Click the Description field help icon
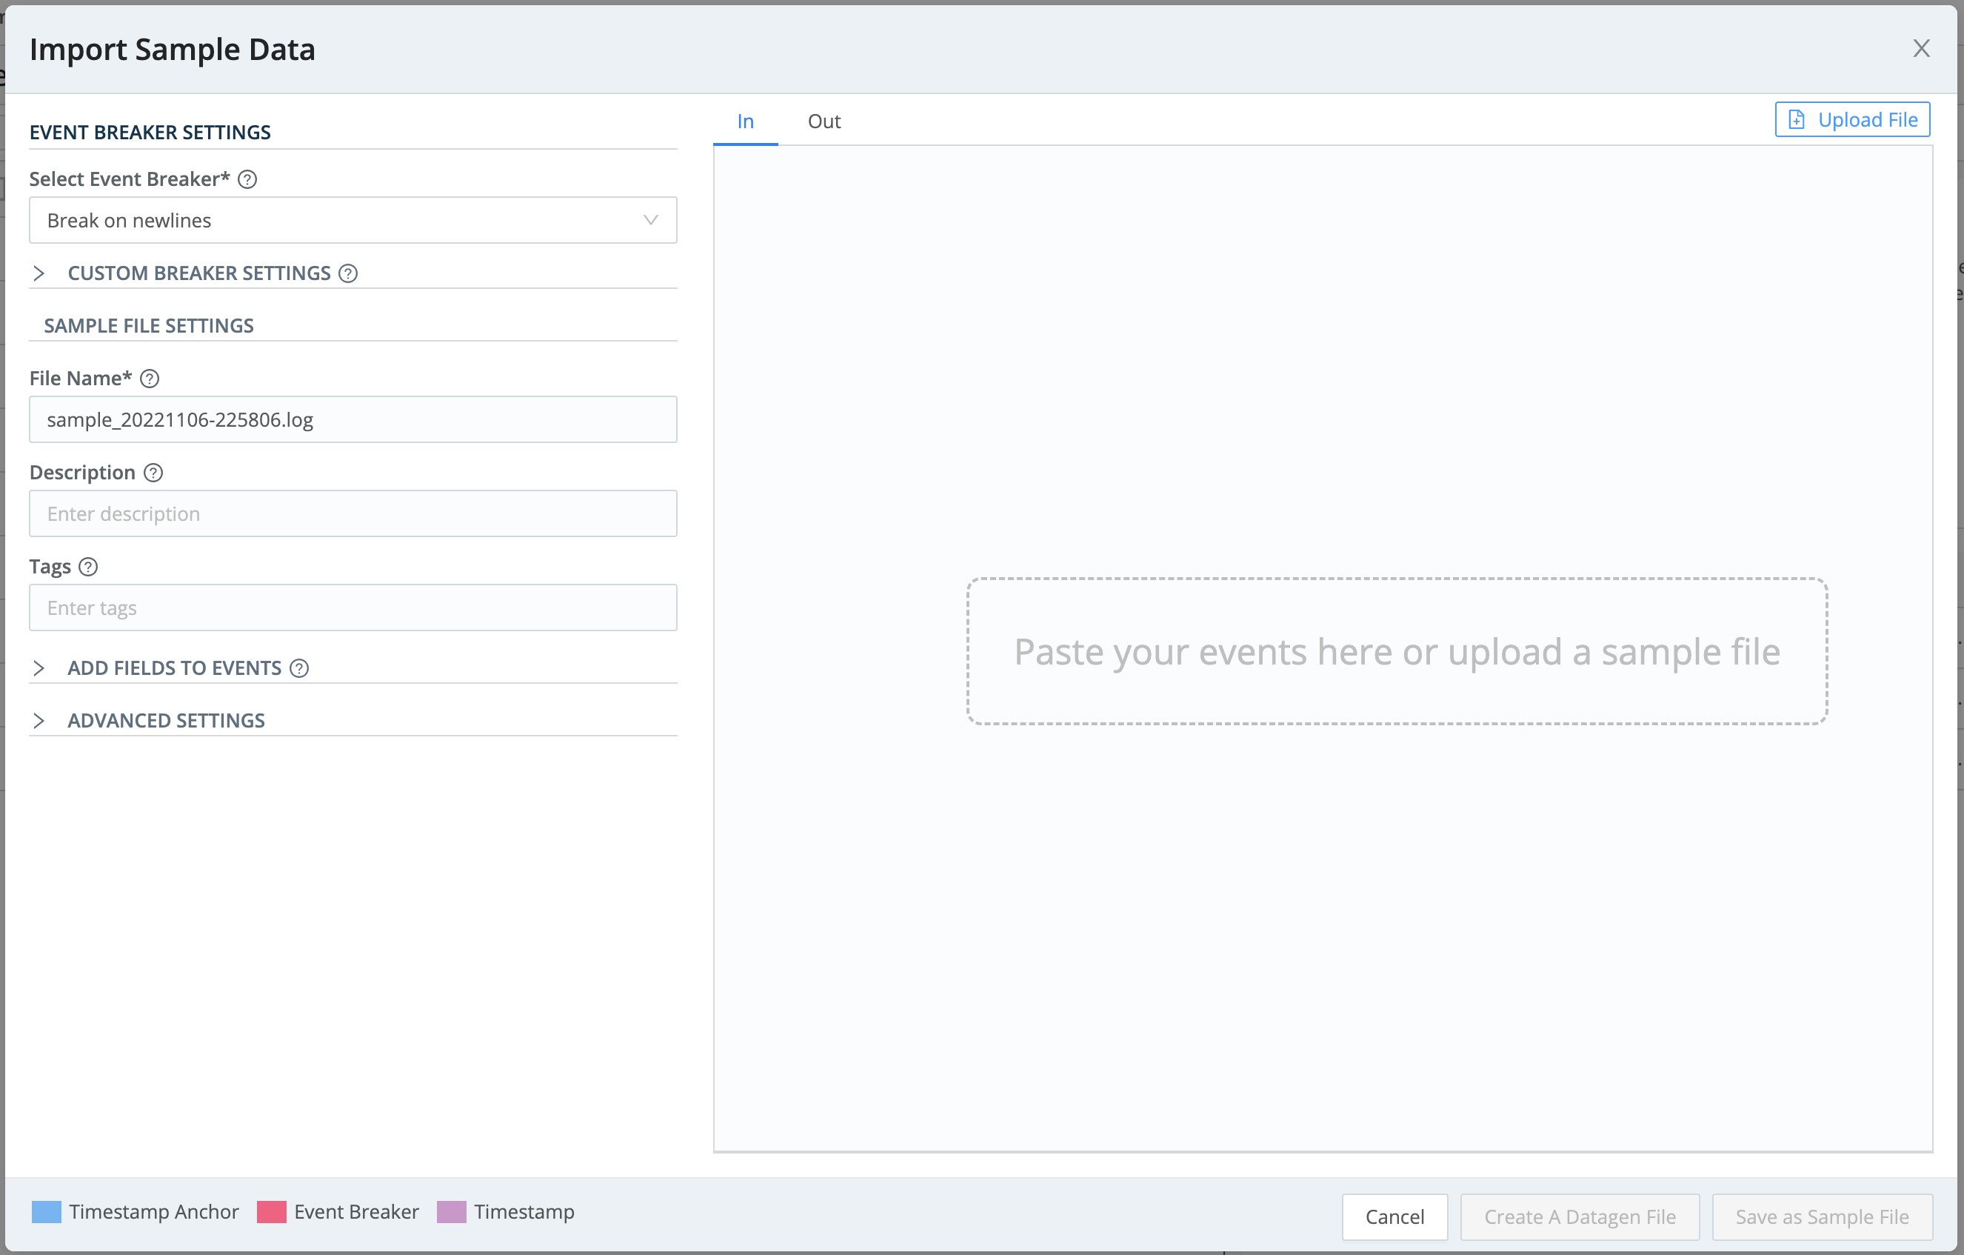The height and width of the screenshot is (1255, 1964). (153, 472)
